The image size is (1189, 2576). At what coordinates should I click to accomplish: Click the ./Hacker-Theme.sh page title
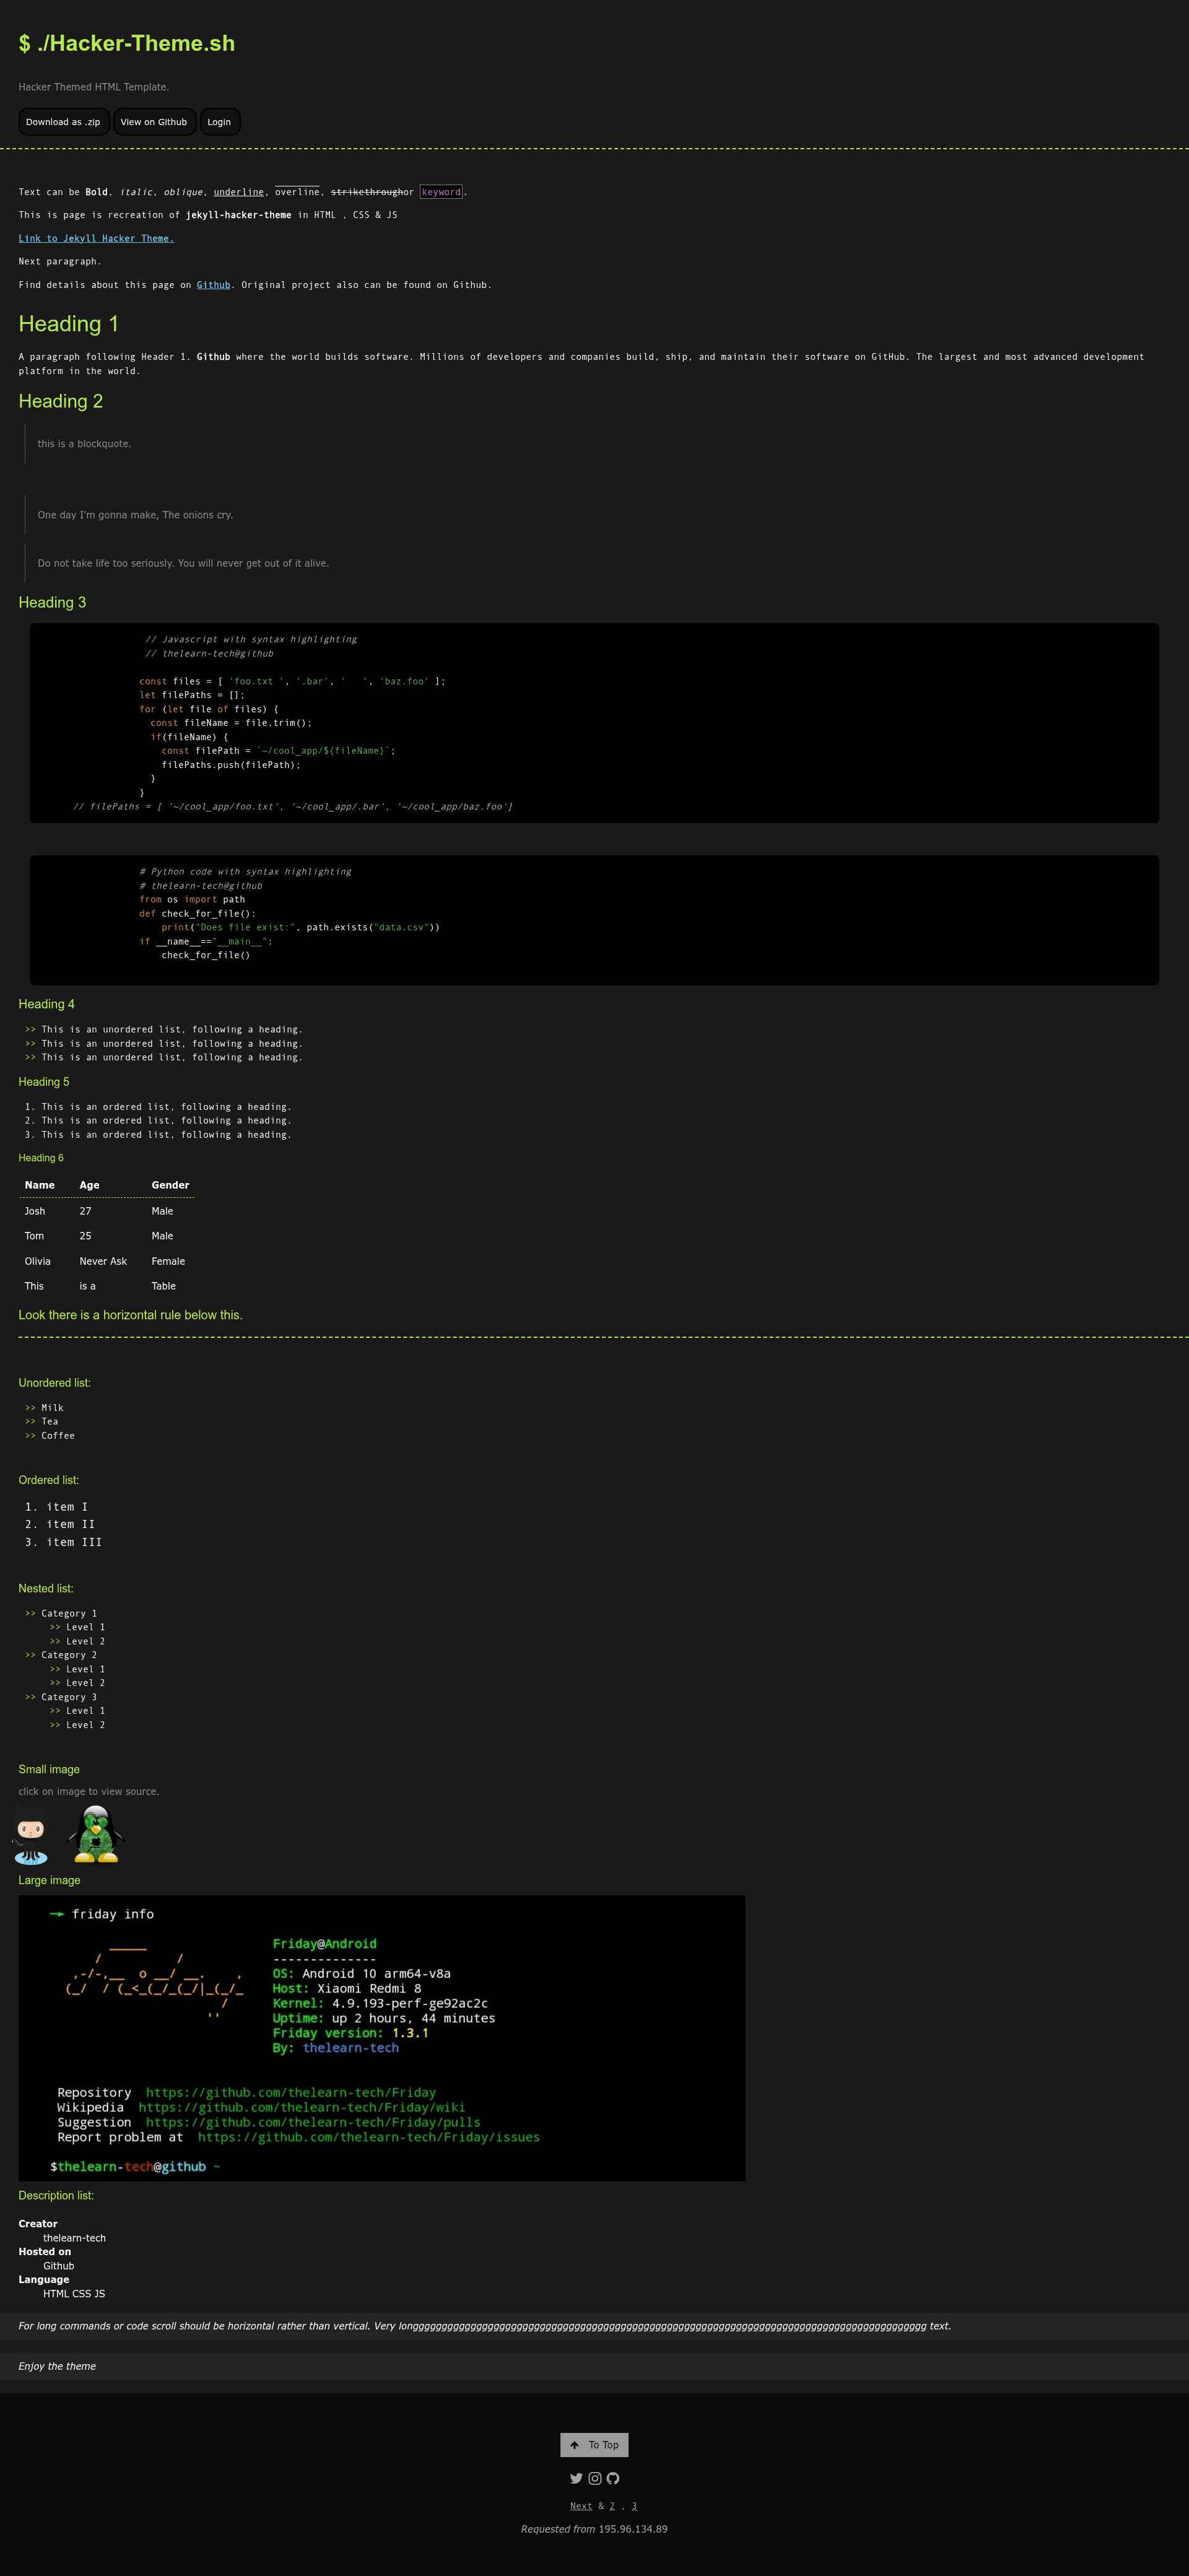(x=127, y=43)
